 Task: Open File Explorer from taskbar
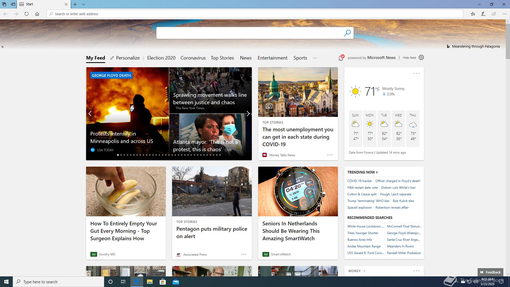pyautogui.click(x=150, y=282)
